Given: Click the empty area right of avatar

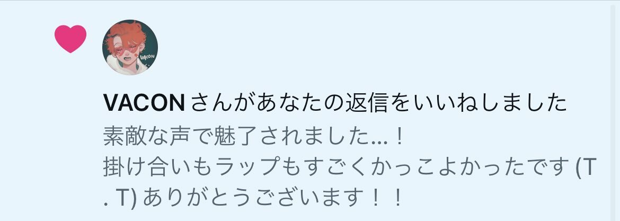Looking at the screenshot, I should 376,48.
